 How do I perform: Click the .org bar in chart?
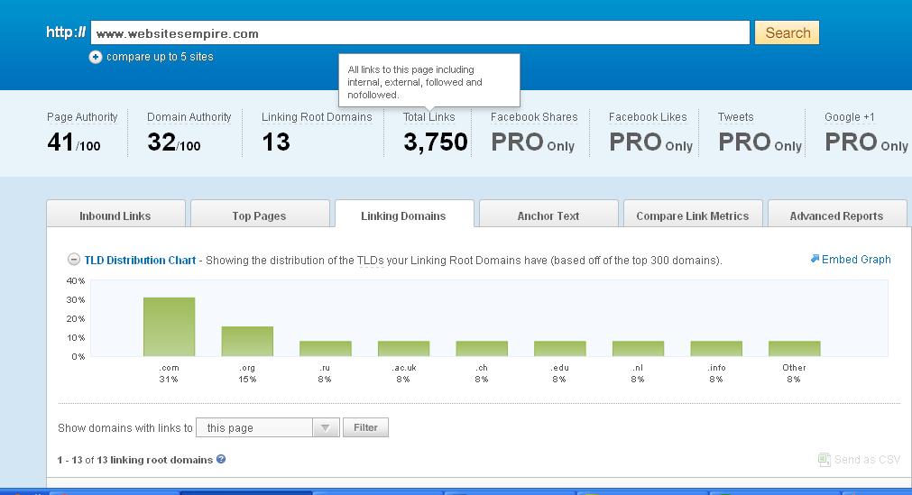(x=247, y=342)
